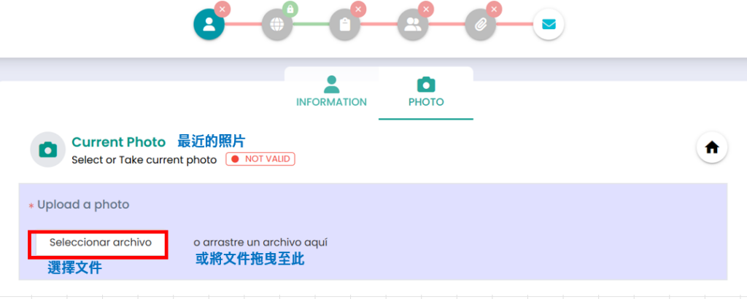747x299 pixels.
Task: Open the globe step in progress bar
Action: [276, 24]
